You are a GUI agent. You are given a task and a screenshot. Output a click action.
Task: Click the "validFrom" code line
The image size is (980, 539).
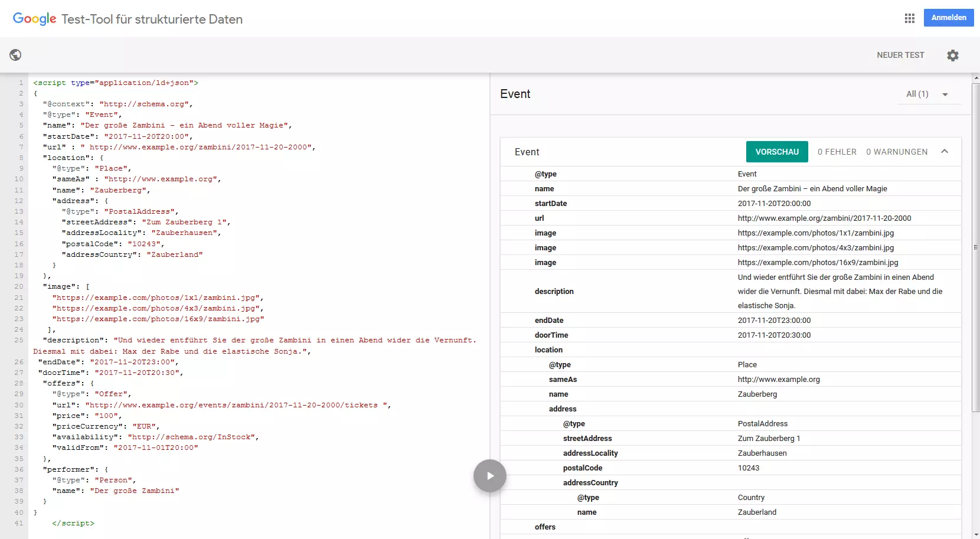click(x=125, y=447)
